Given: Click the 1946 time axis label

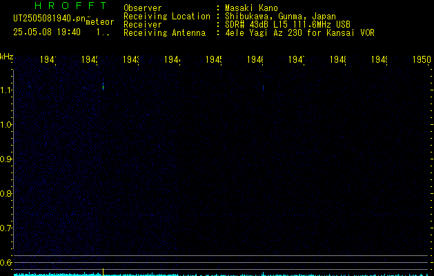Looking at the screenshot, I should click(x=255, y=60).
